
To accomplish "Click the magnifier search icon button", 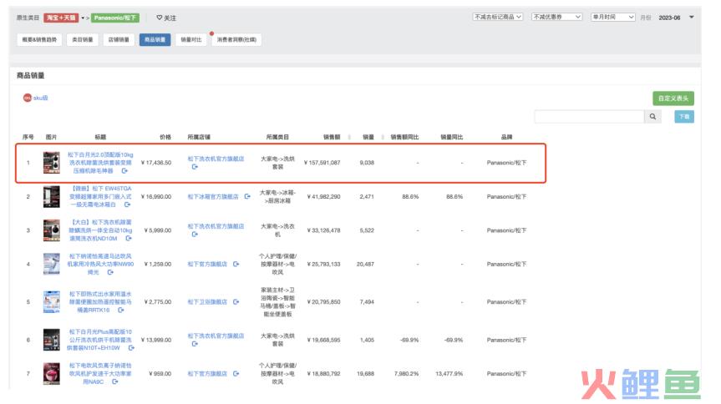I will (652, 117).
